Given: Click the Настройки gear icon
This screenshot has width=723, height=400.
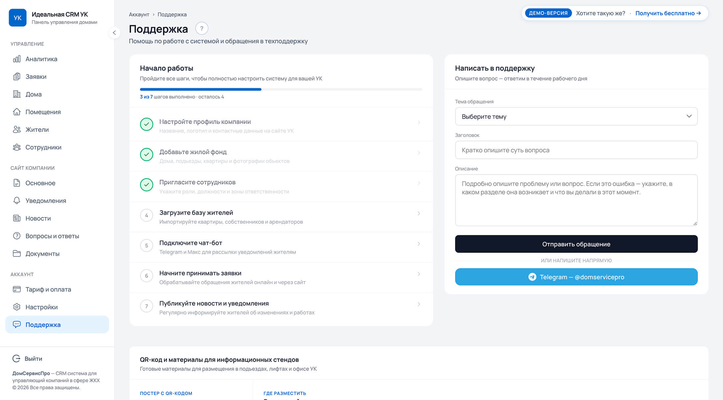Looking at the screenshot, I should pos(17,307).
